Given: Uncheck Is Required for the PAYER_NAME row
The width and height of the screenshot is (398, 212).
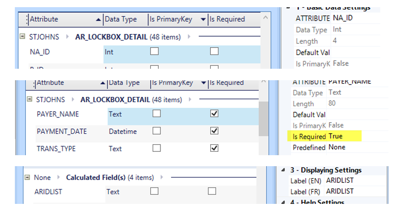Looking at the screenshot, I should click(x=214, y=114).
